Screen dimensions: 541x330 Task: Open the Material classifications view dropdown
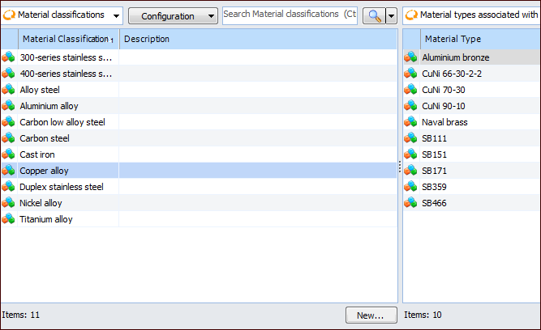point(62,15)
